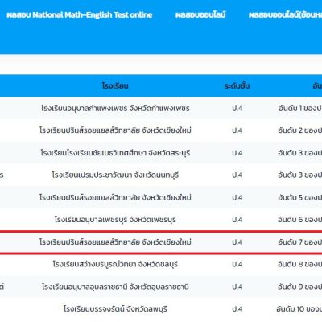Click the ระดับชั้น column header
The width and height of the screenshot is (322, 322).
coord(237,85)
